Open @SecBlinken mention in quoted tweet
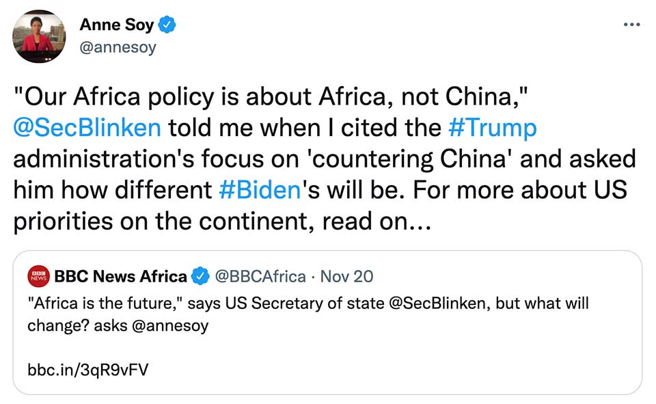This screenshot has height=404, width=656. (x=439, y=302)
